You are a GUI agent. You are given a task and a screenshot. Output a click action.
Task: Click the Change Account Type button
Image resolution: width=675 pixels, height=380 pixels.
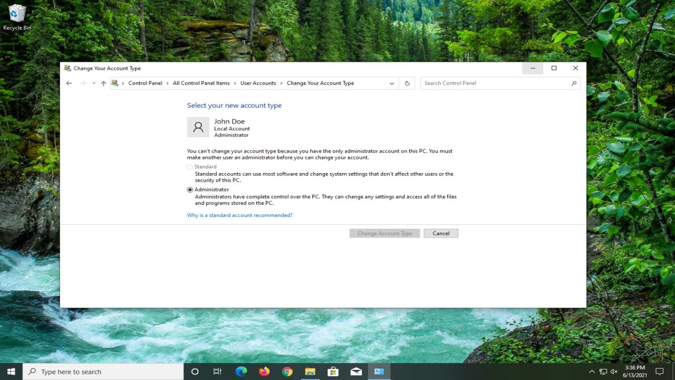pyautogui.click(x=385, y=233)
